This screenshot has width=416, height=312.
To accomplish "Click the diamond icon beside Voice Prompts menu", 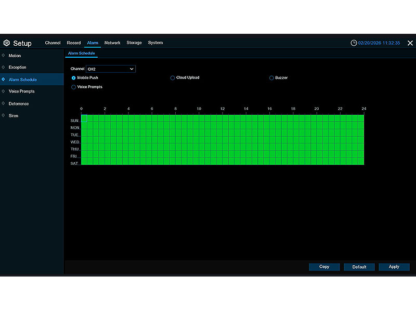I will [4, 92].
